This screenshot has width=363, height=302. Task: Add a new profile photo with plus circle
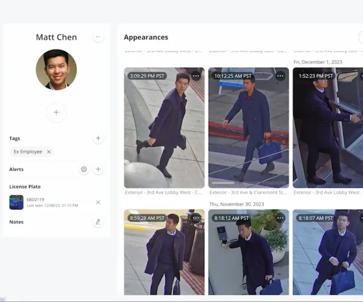point(56,112)
